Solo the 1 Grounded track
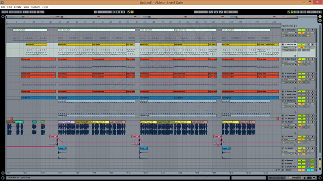 click(308, 30)
